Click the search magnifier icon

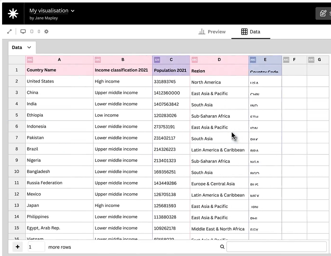222,247
